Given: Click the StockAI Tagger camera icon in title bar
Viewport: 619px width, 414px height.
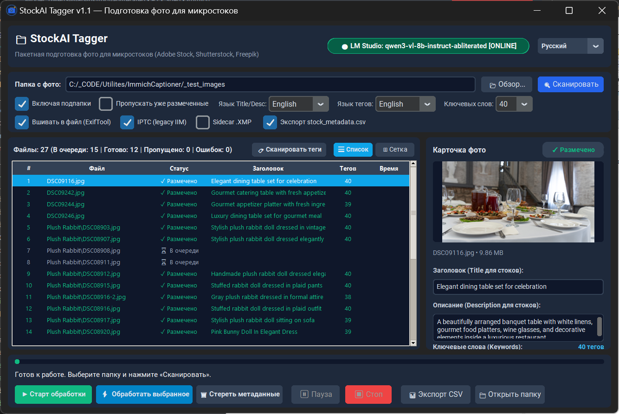Looking at the screenshot, I should 11,11.
